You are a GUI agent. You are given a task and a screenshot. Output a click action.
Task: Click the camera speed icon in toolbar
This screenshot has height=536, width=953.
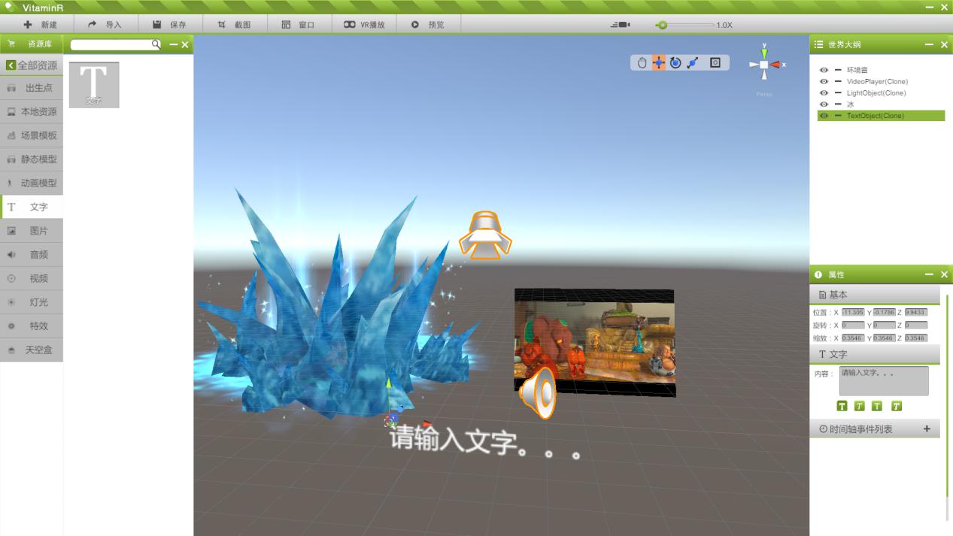[x=621, y=25]
